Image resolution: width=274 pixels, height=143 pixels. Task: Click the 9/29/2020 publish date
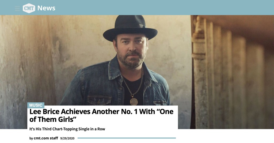coord(67,138)
